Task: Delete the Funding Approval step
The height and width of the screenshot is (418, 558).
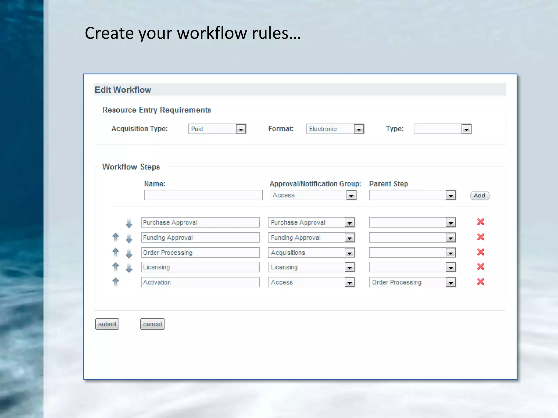Action: pyautogui.click(x=481, y=237)
